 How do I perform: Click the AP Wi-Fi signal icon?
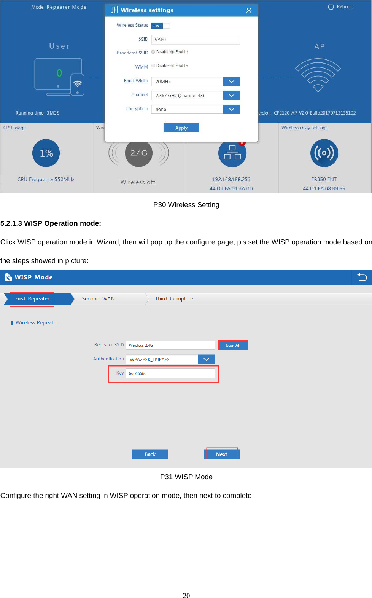coord(318,75)
